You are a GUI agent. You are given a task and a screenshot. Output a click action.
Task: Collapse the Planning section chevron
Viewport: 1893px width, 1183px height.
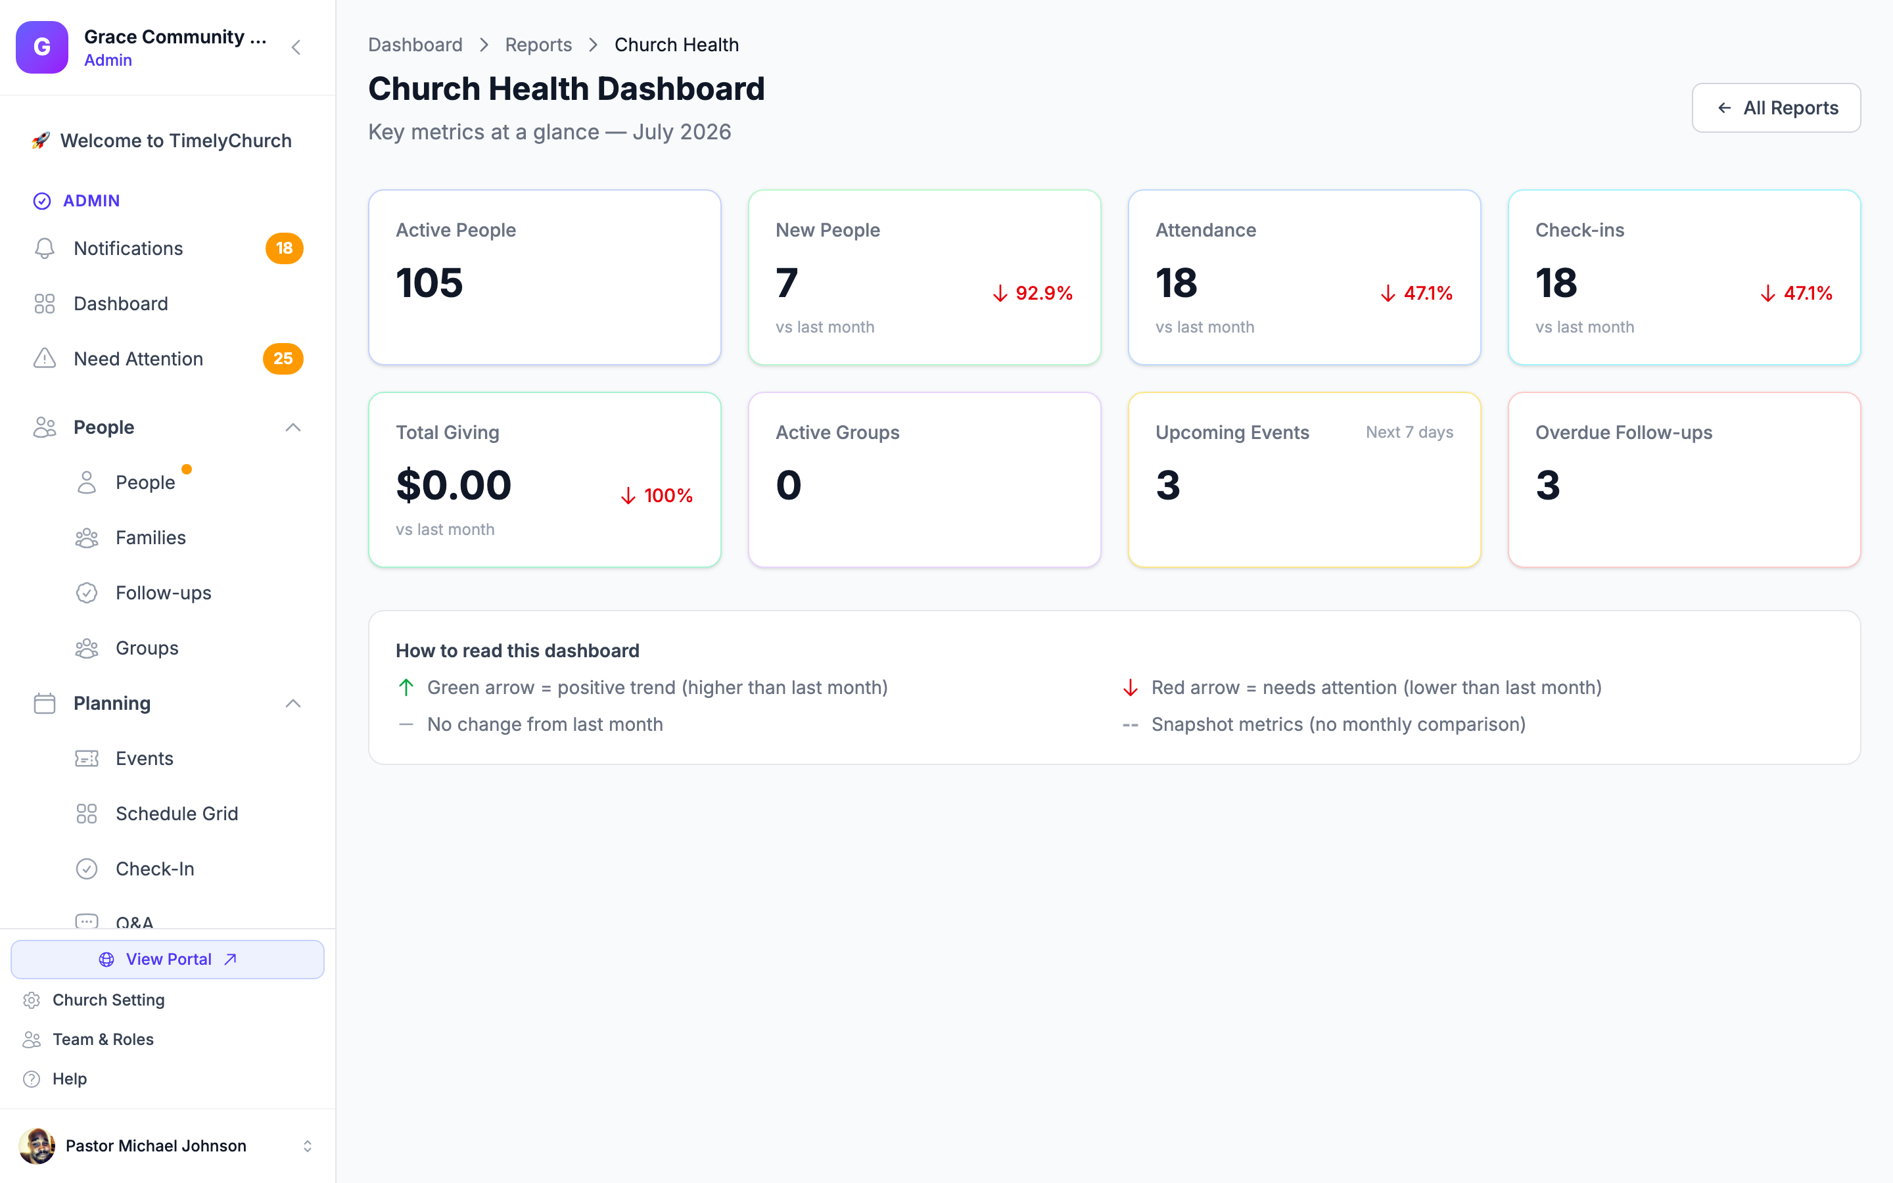tap(293, 703)
